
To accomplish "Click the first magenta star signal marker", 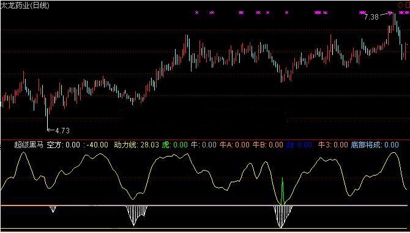I will 197,12.
